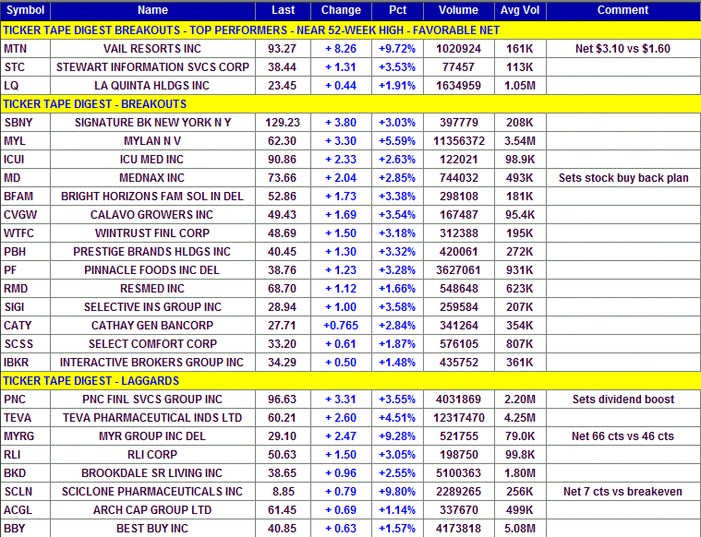
Task: Select the Comment column header
Action: click(623, 10)
